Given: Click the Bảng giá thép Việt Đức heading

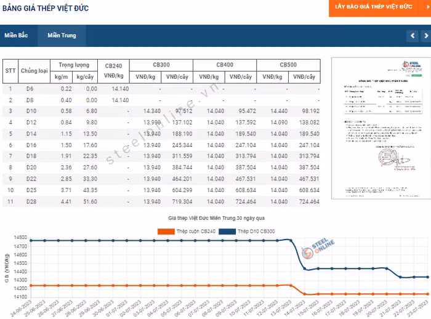Looking at the screenshot, I should click(46, 8).
